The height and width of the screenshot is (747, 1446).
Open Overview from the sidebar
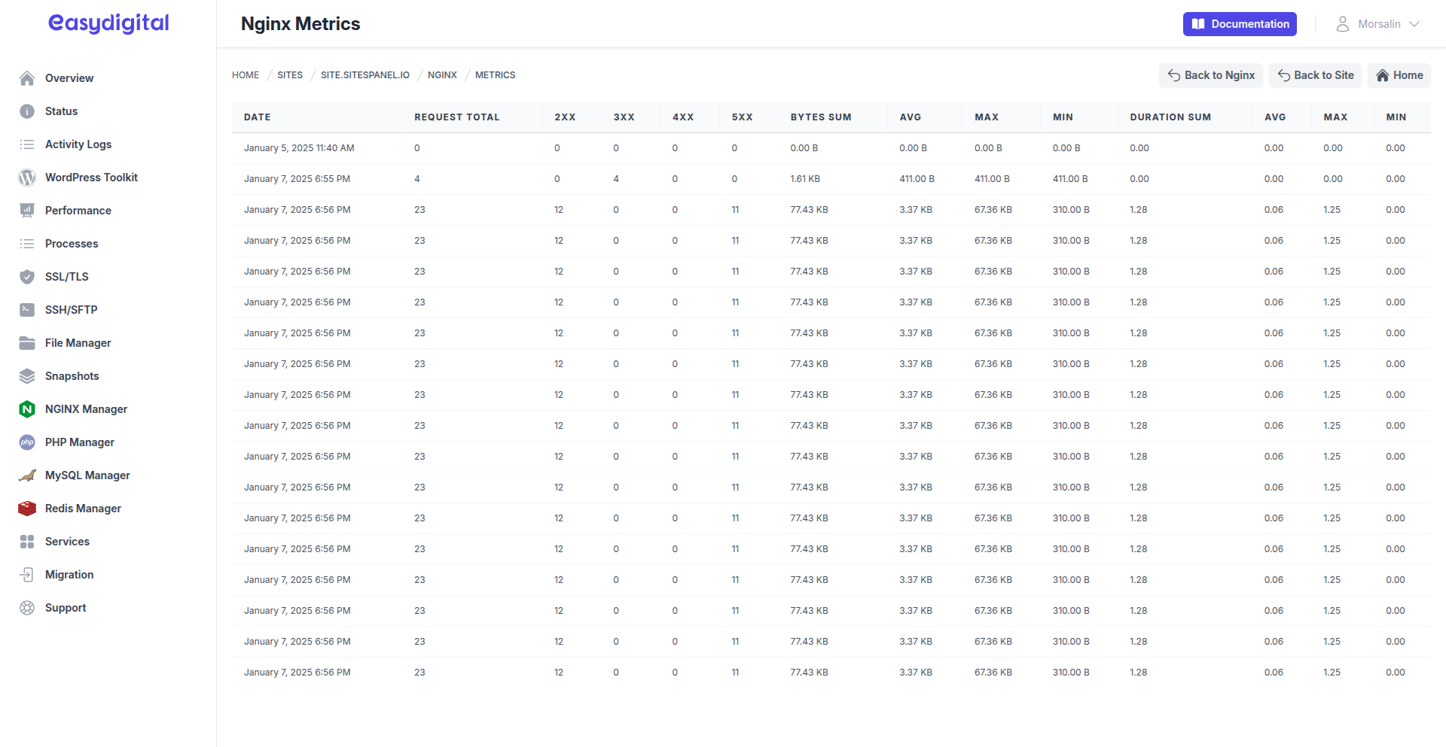(69, 78)
